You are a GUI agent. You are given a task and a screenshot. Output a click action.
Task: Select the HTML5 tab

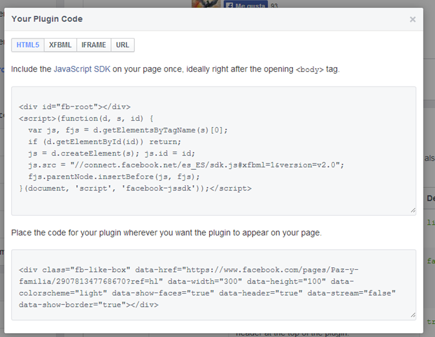click(x=28, y=45)
